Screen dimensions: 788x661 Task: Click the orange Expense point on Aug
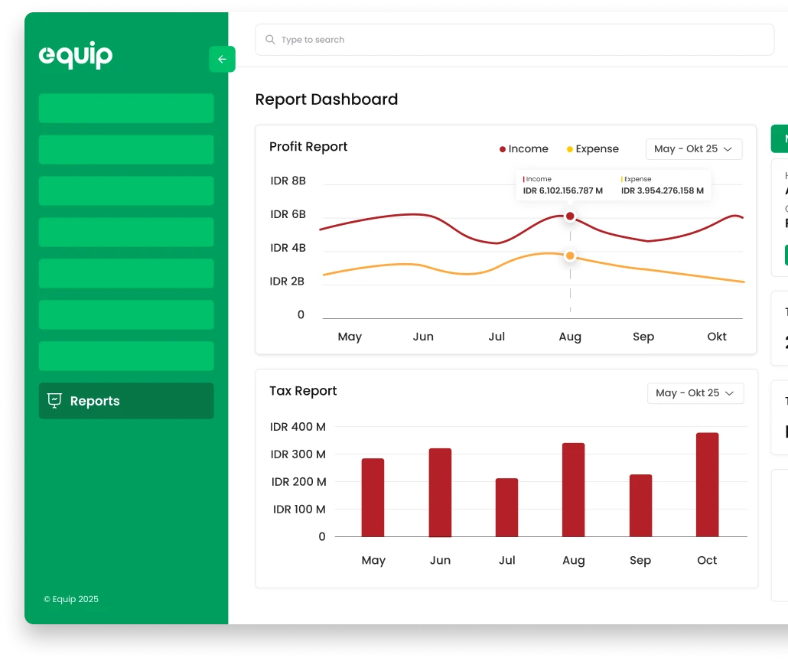(x=570, y=256)
